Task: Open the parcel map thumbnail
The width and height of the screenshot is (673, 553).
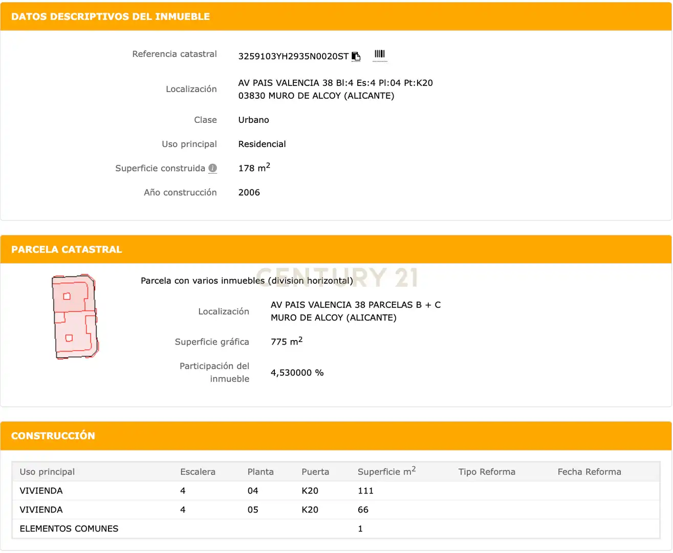Action: click(x=75, y=316)
